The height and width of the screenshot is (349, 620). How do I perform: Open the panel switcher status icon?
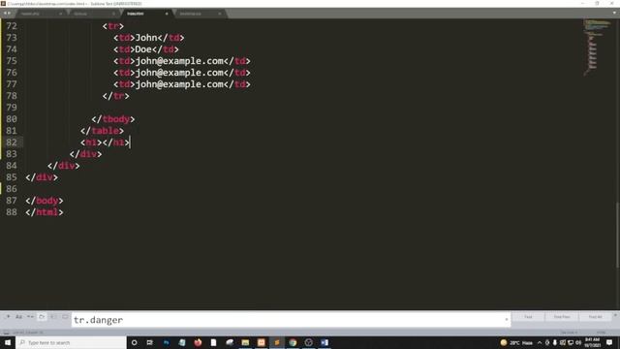[x=6, y=333]
